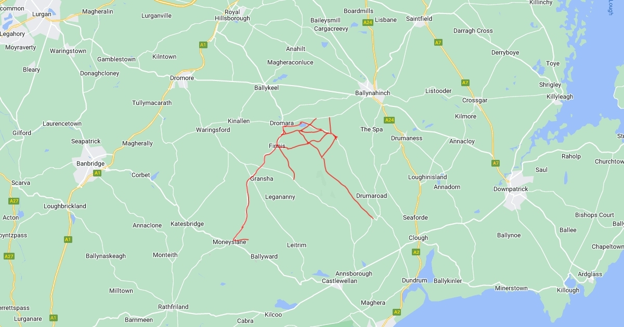Click the A24 road shield near Lisbane
624x327 pixels.
pos(368,23)
